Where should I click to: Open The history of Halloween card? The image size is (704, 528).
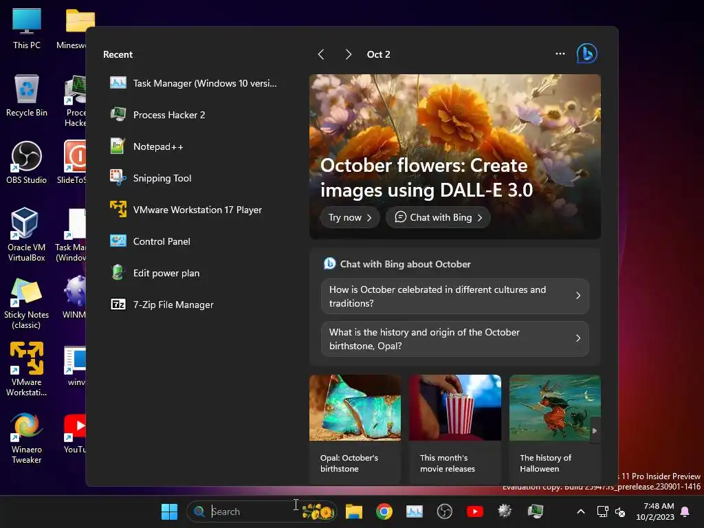click(x=555, y=429)
